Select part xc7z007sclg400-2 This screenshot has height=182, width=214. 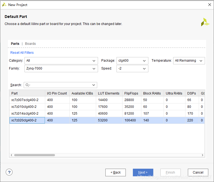[25, 100]
